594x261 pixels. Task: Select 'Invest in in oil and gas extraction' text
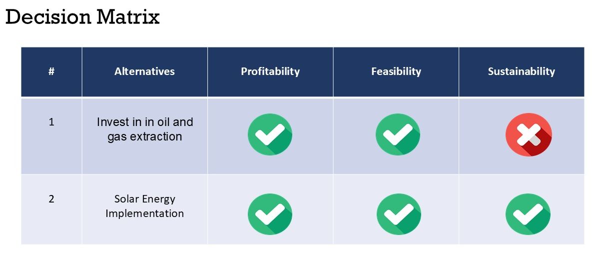click(x=145, y=129)
